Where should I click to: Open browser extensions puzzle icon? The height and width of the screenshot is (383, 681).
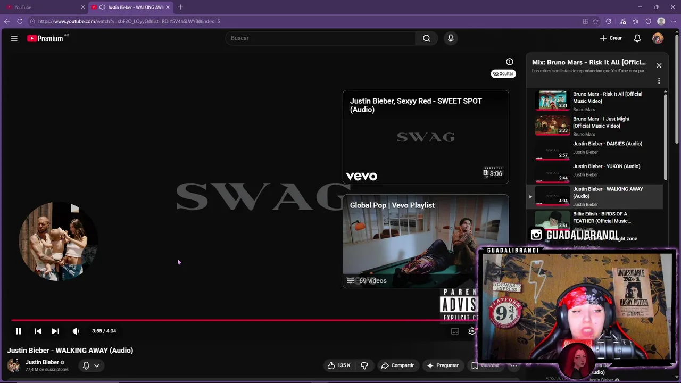click(x=609, y=21)
